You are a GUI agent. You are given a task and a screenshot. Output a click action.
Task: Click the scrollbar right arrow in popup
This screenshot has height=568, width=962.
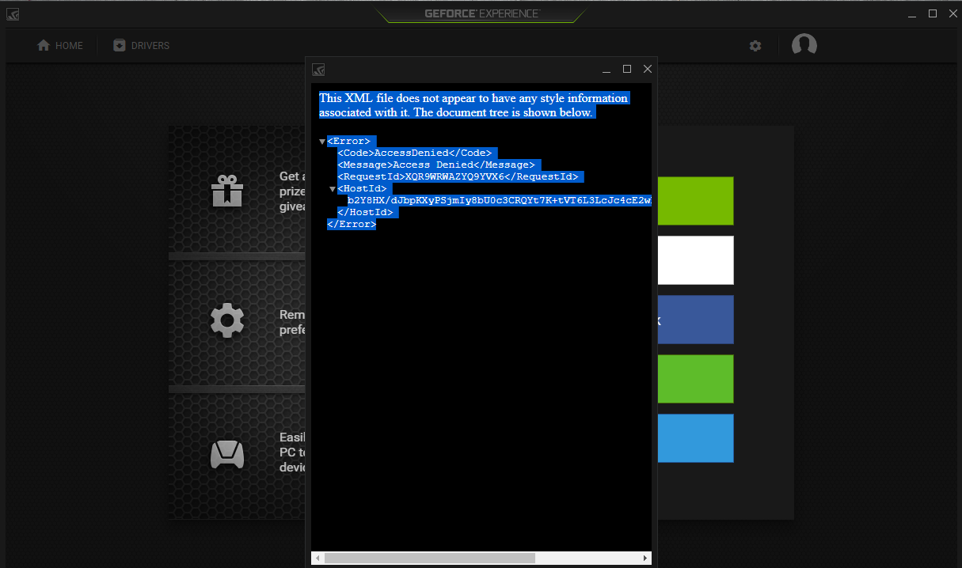[x=645, y=559]
